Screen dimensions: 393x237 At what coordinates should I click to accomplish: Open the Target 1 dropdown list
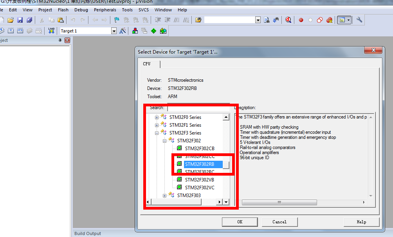(x=114, y=31)
